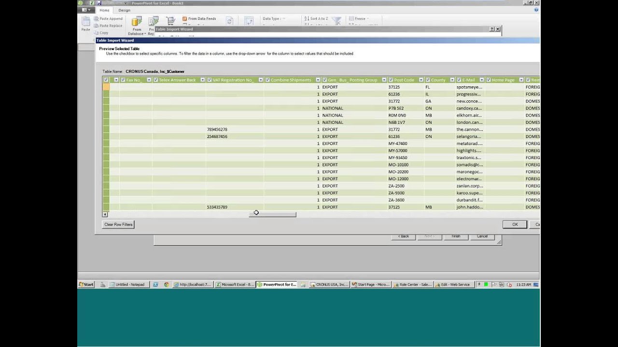Toggle the select-all columns checkbox

click(x=106, y=80)
